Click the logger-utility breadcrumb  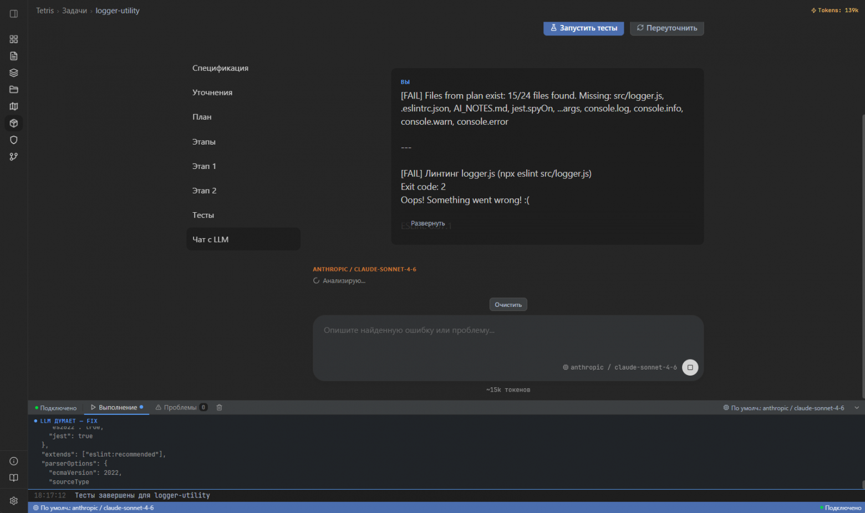point(118,11)
